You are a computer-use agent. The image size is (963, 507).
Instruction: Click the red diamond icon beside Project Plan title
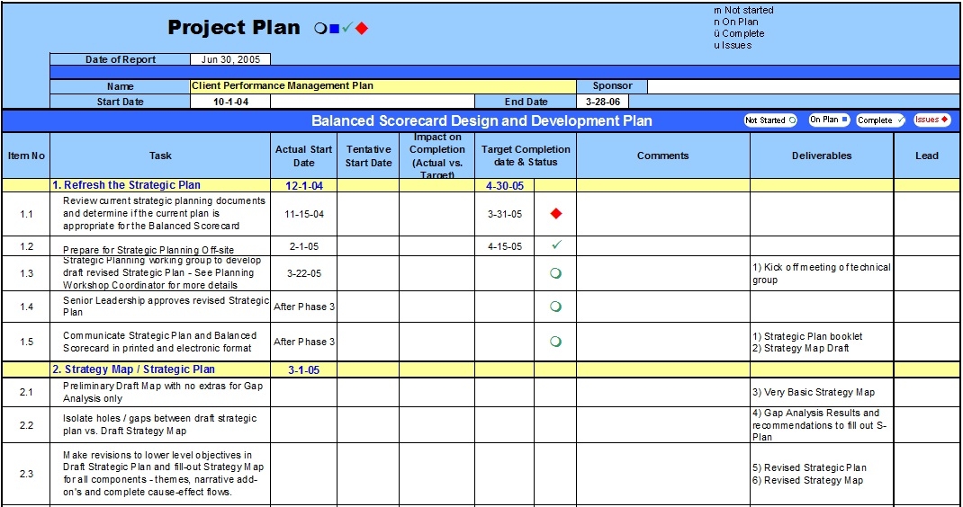point(362,29)
